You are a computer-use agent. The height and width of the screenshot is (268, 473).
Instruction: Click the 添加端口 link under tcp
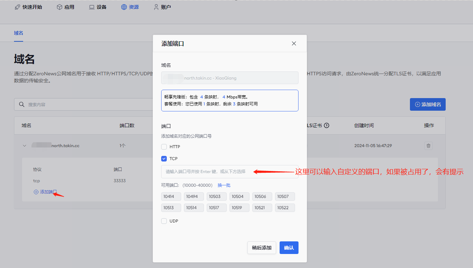click(45, 192)
